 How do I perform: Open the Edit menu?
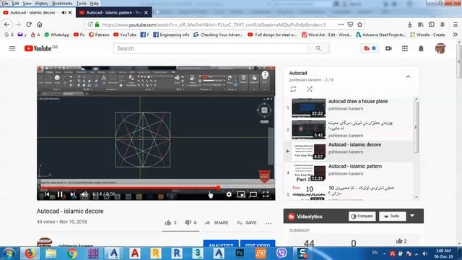click(x=15, y=3)
